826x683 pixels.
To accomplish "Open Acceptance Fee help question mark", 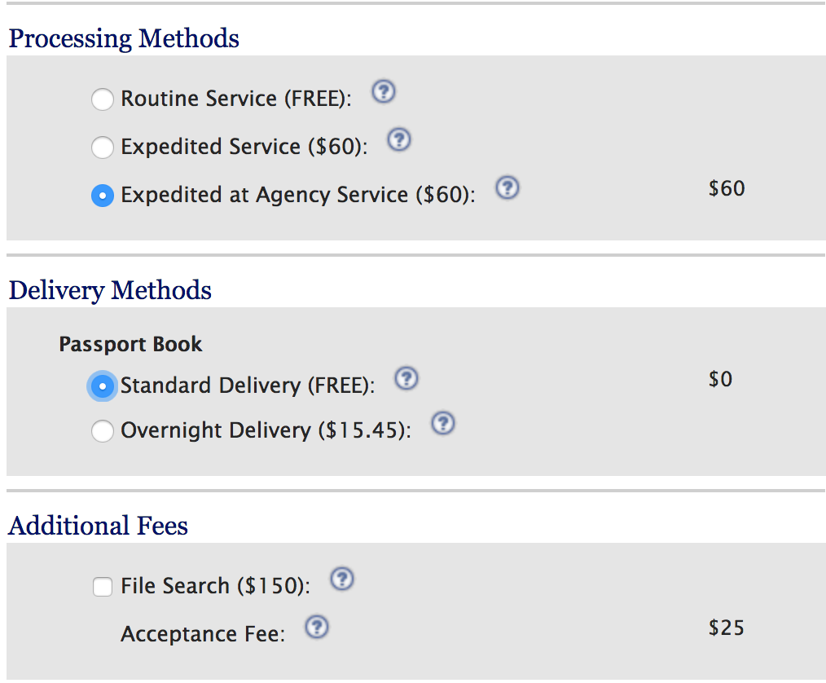I will 317,627.
